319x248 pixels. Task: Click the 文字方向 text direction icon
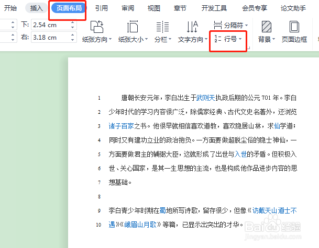(192, 27)
